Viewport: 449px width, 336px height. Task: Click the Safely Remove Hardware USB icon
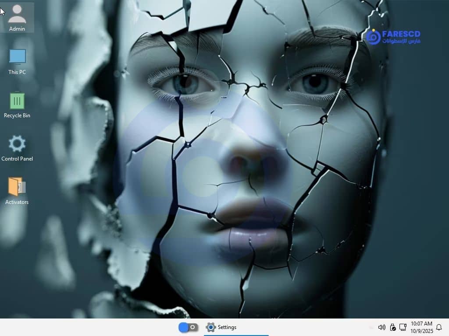(x=392, y=327)
